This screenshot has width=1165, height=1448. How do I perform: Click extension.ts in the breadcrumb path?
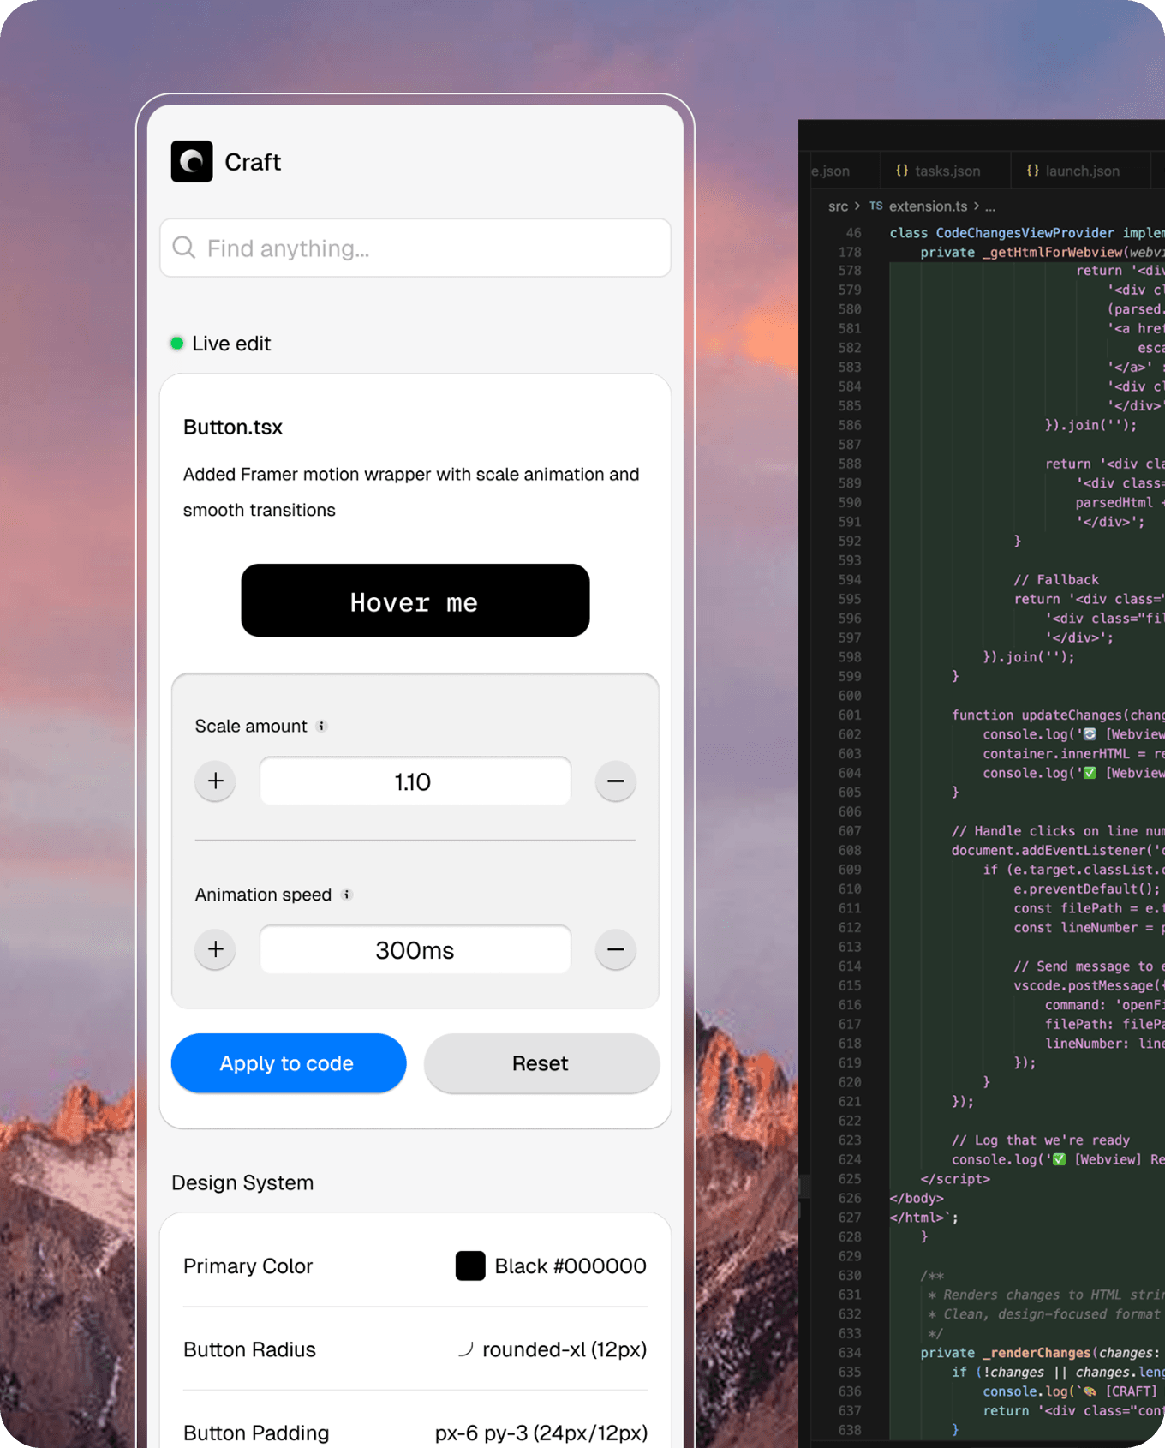[x=927, y=206]
